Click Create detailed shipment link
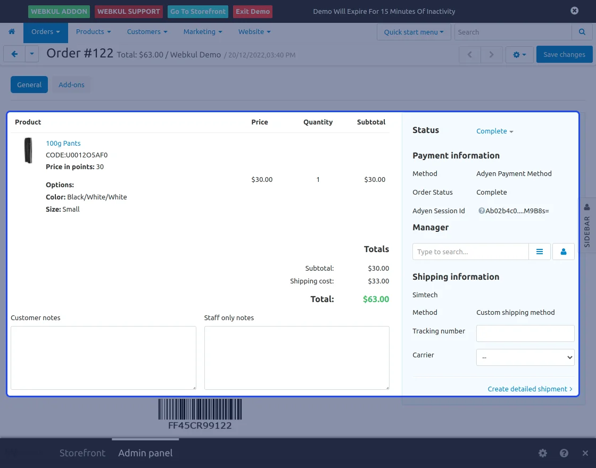Viewport: 596px width, 468px height. click(x=529, y=389)
